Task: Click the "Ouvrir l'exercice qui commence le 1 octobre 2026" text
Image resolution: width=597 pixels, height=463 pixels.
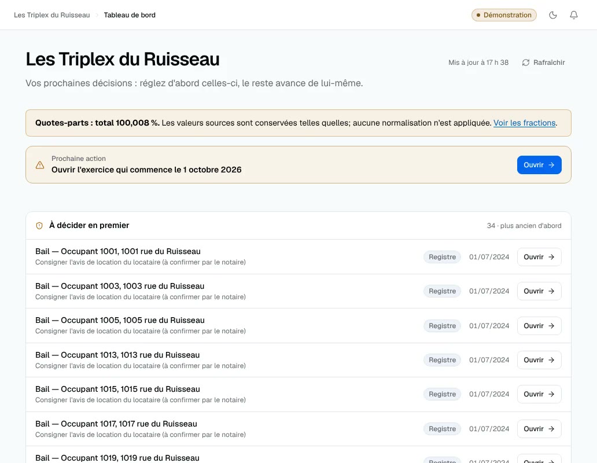Action: pos(146,170)
